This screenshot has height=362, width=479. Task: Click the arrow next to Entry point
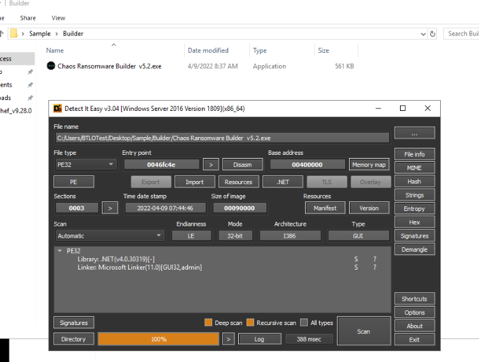[211, 164]
